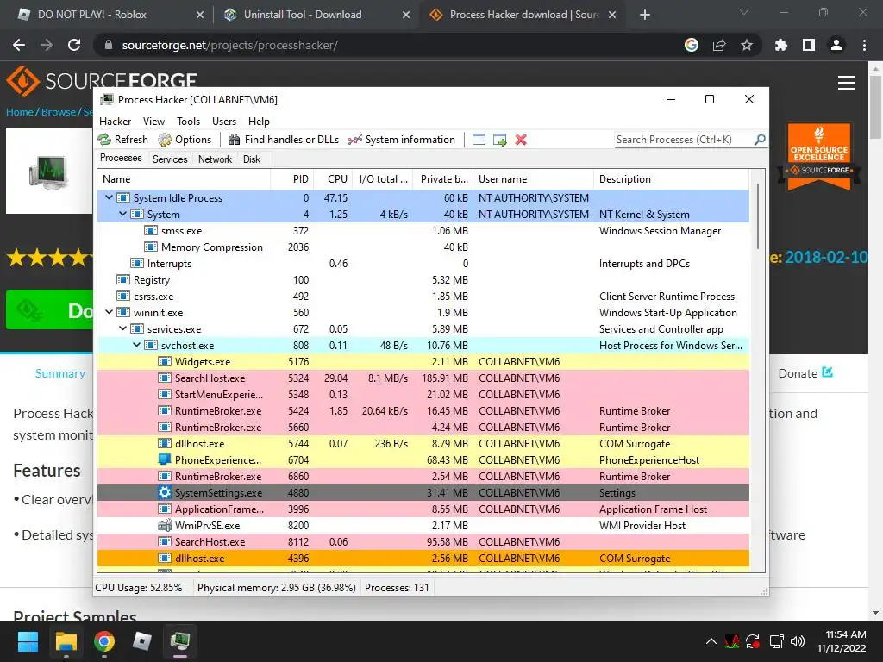This screenshot has width=883, height=662.
Task: Select the csrss.exe process row
Action: coord(423,297)
